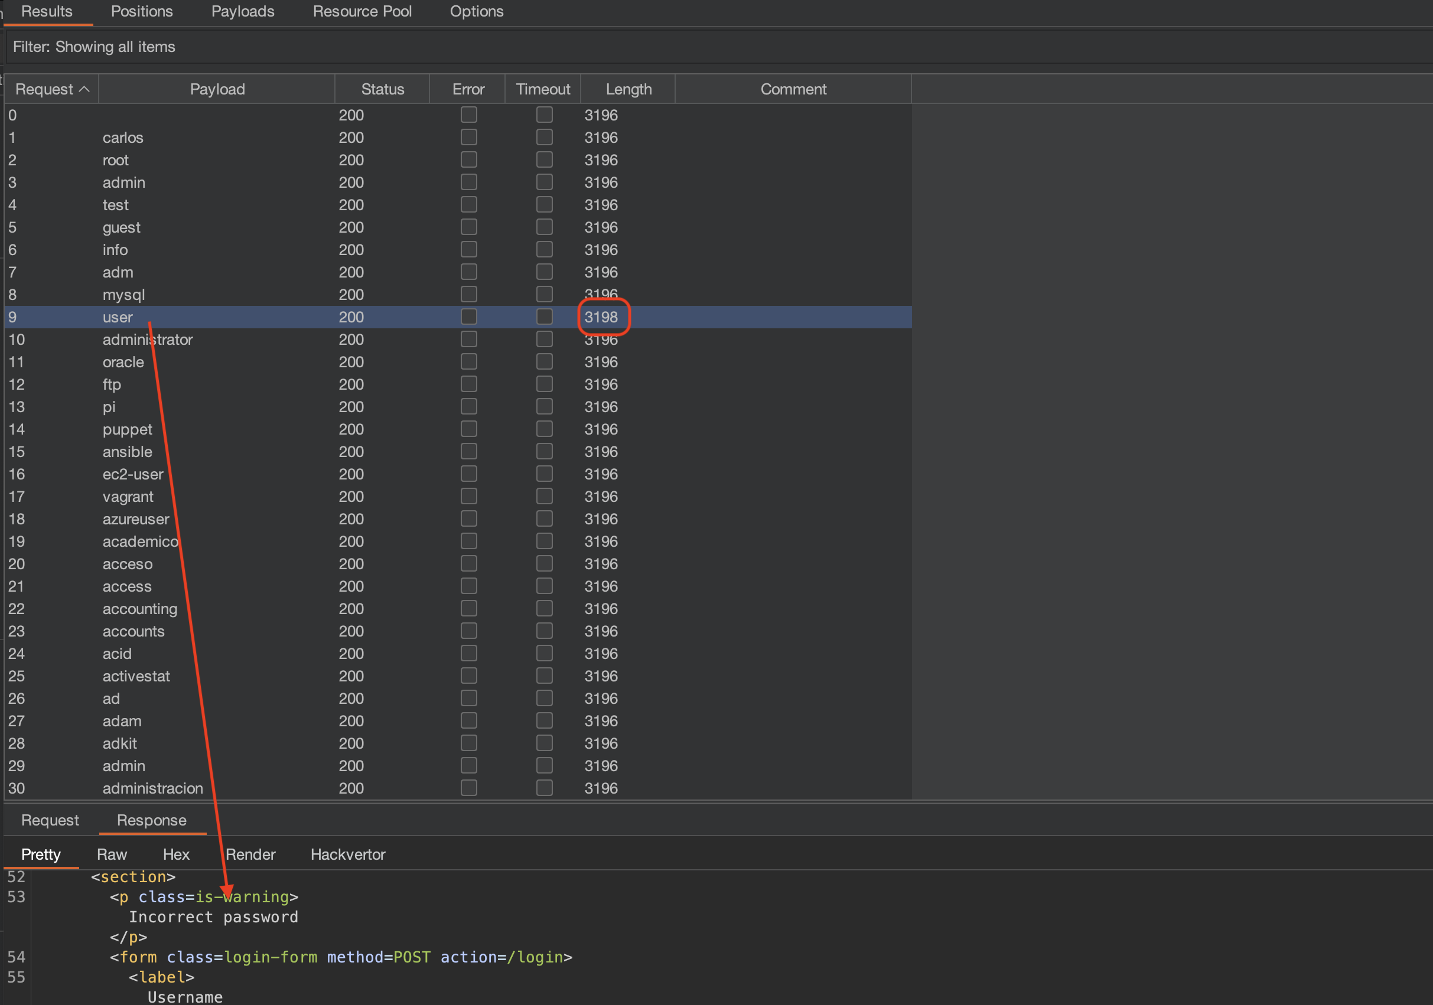Show the Request message tab
The image size is (1433, 1005).
pos(50,820)
